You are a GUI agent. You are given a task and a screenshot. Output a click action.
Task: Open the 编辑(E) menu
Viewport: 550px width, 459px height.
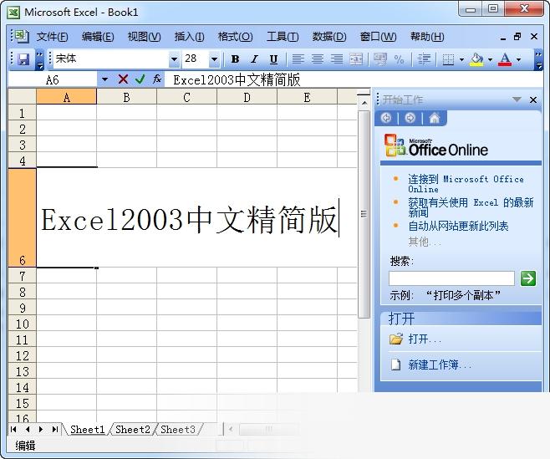pos(98,37)
